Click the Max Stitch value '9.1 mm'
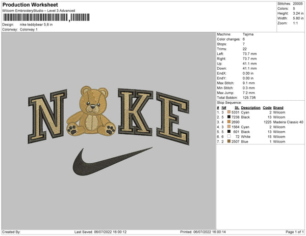 point(249,83)
